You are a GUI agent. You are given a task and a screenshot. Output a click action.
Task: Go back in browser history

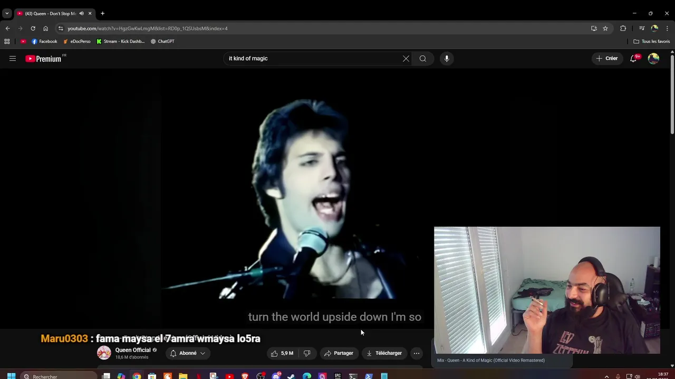click(x=7, y=28)
